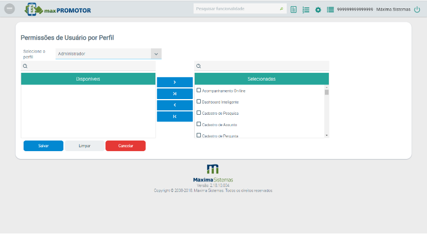427x234 pixels.
Task: Click the Máxima Sistemas footer logo
Action: click(x=213, y=173)
